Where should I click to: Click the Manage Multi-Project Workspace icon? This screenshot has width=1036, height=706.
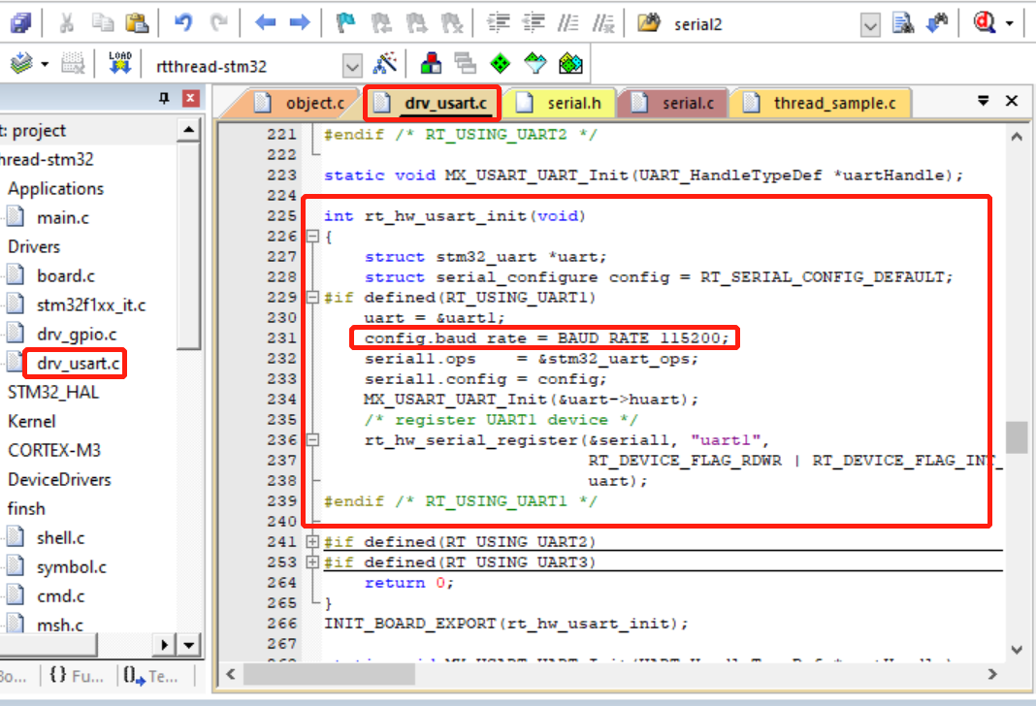point(466,63)
